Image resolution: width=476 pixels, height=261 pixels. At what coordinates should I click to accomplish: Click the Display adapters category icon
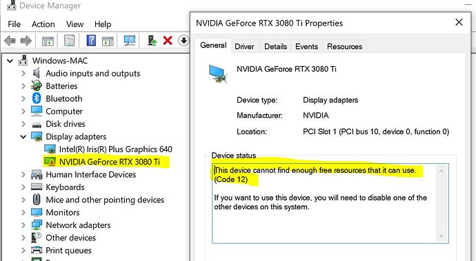[37, 136]
